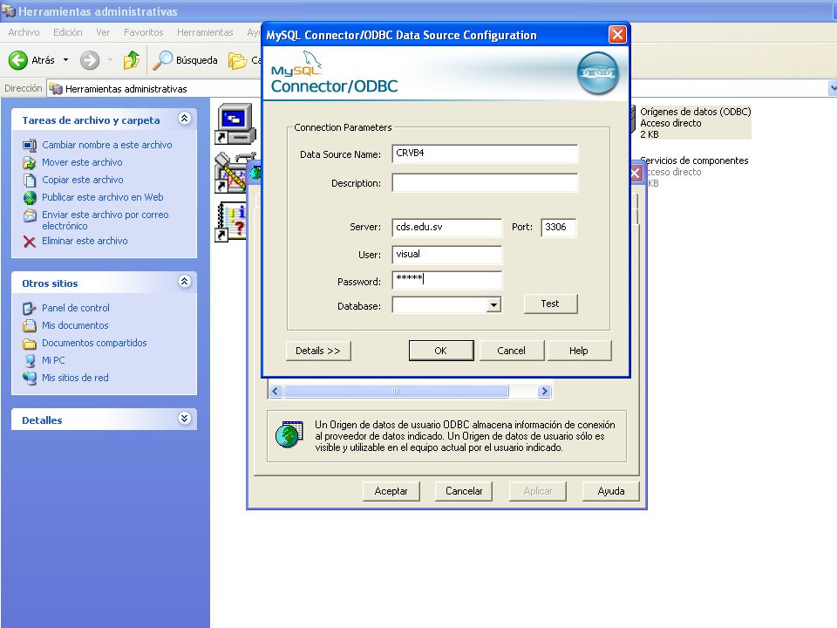Open Panel de control link
The width and height of the screenshot is (837, 628).
coord(76,308)
